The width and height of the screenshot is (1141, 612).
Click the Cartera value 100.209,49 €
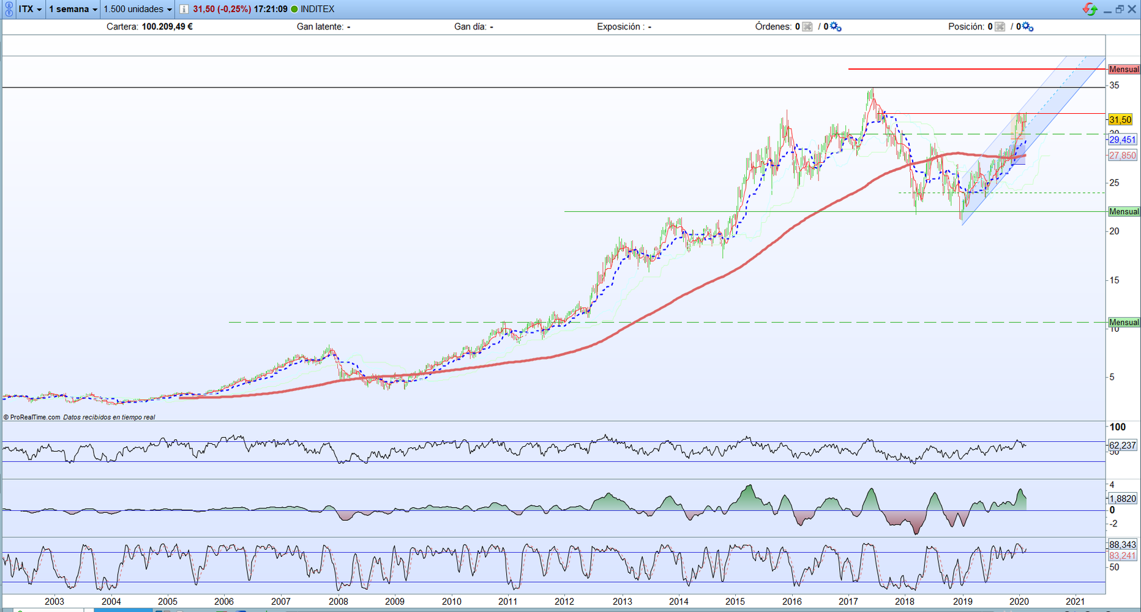[167, 26]
